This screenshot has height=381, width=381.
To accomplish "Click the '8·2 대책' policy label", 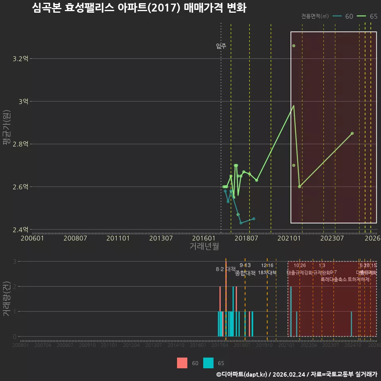I will 226,269.
